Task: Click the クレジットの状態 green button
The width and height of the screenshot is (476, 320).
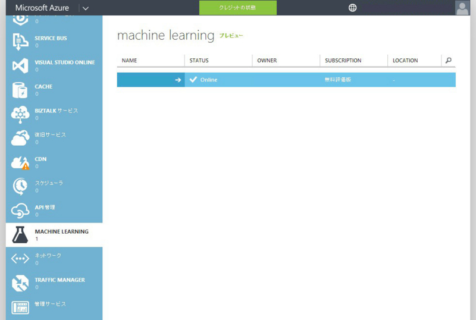Action: 237,8
